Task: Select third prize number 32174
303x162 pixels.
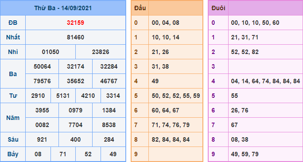Action: click(x=76, y=67)
